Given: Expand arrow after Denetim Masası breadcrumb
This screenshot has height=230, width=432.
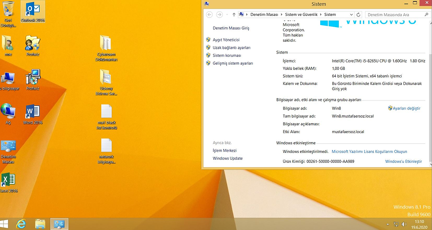Looking at the screenshot, I should tap(282, 15).
